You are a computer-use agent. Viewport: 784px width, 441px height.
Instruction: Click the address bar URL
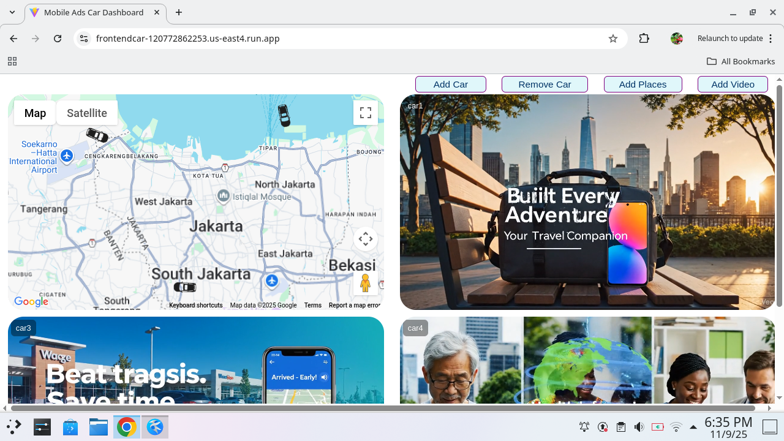[187, 39]
